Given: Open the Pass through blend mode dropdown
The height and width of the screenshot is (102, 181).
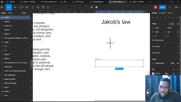Looking at the screenshot, I should [160, 63].
